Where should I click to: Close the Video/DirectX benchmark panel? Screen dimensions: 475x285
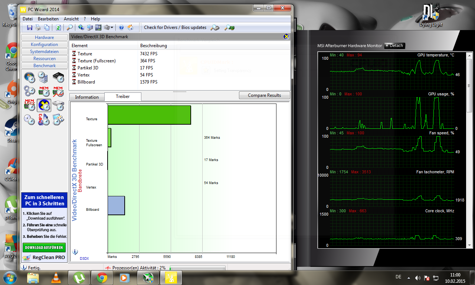point(286,37)
